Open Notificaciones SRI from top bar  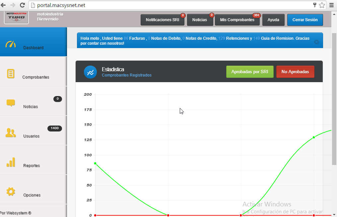(163, 20)
